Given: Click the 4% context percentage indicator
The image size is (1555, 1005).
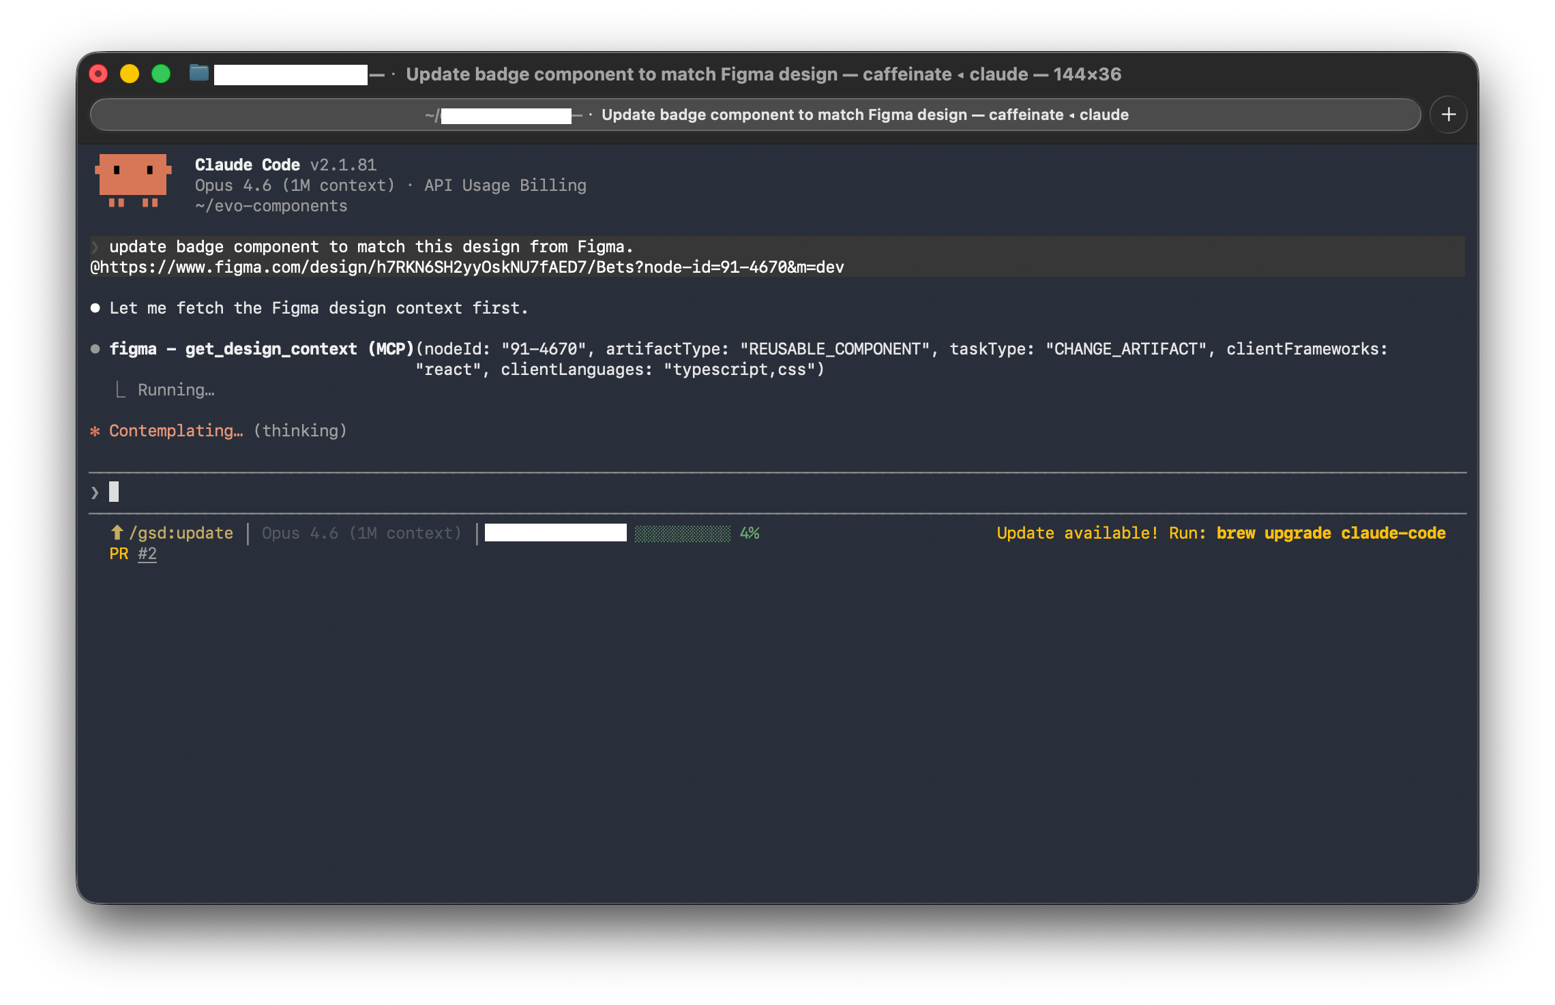Looking at the screenshot, I should (750, 533).
